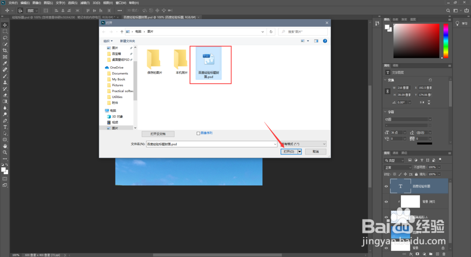Toggle the layer filter on/off switch

pyautogui.click(x=440, y=160)
